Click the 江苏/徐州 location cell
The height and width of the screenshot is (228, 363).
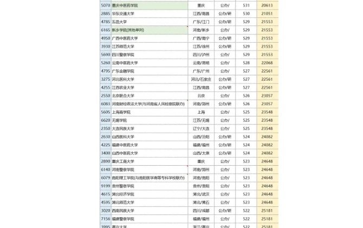[201, 47]
